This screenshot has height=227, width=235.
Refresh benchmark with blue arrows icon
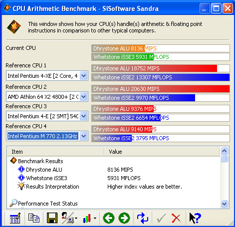[x=143, y=218]
